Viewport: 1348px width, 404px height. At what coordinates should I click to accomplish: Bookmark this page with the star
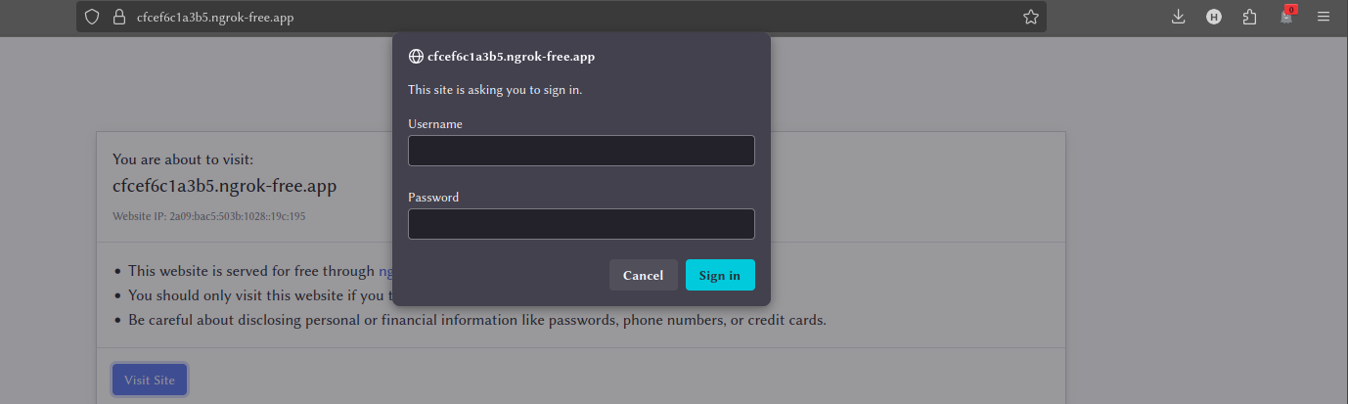(x=1030, y=17)
